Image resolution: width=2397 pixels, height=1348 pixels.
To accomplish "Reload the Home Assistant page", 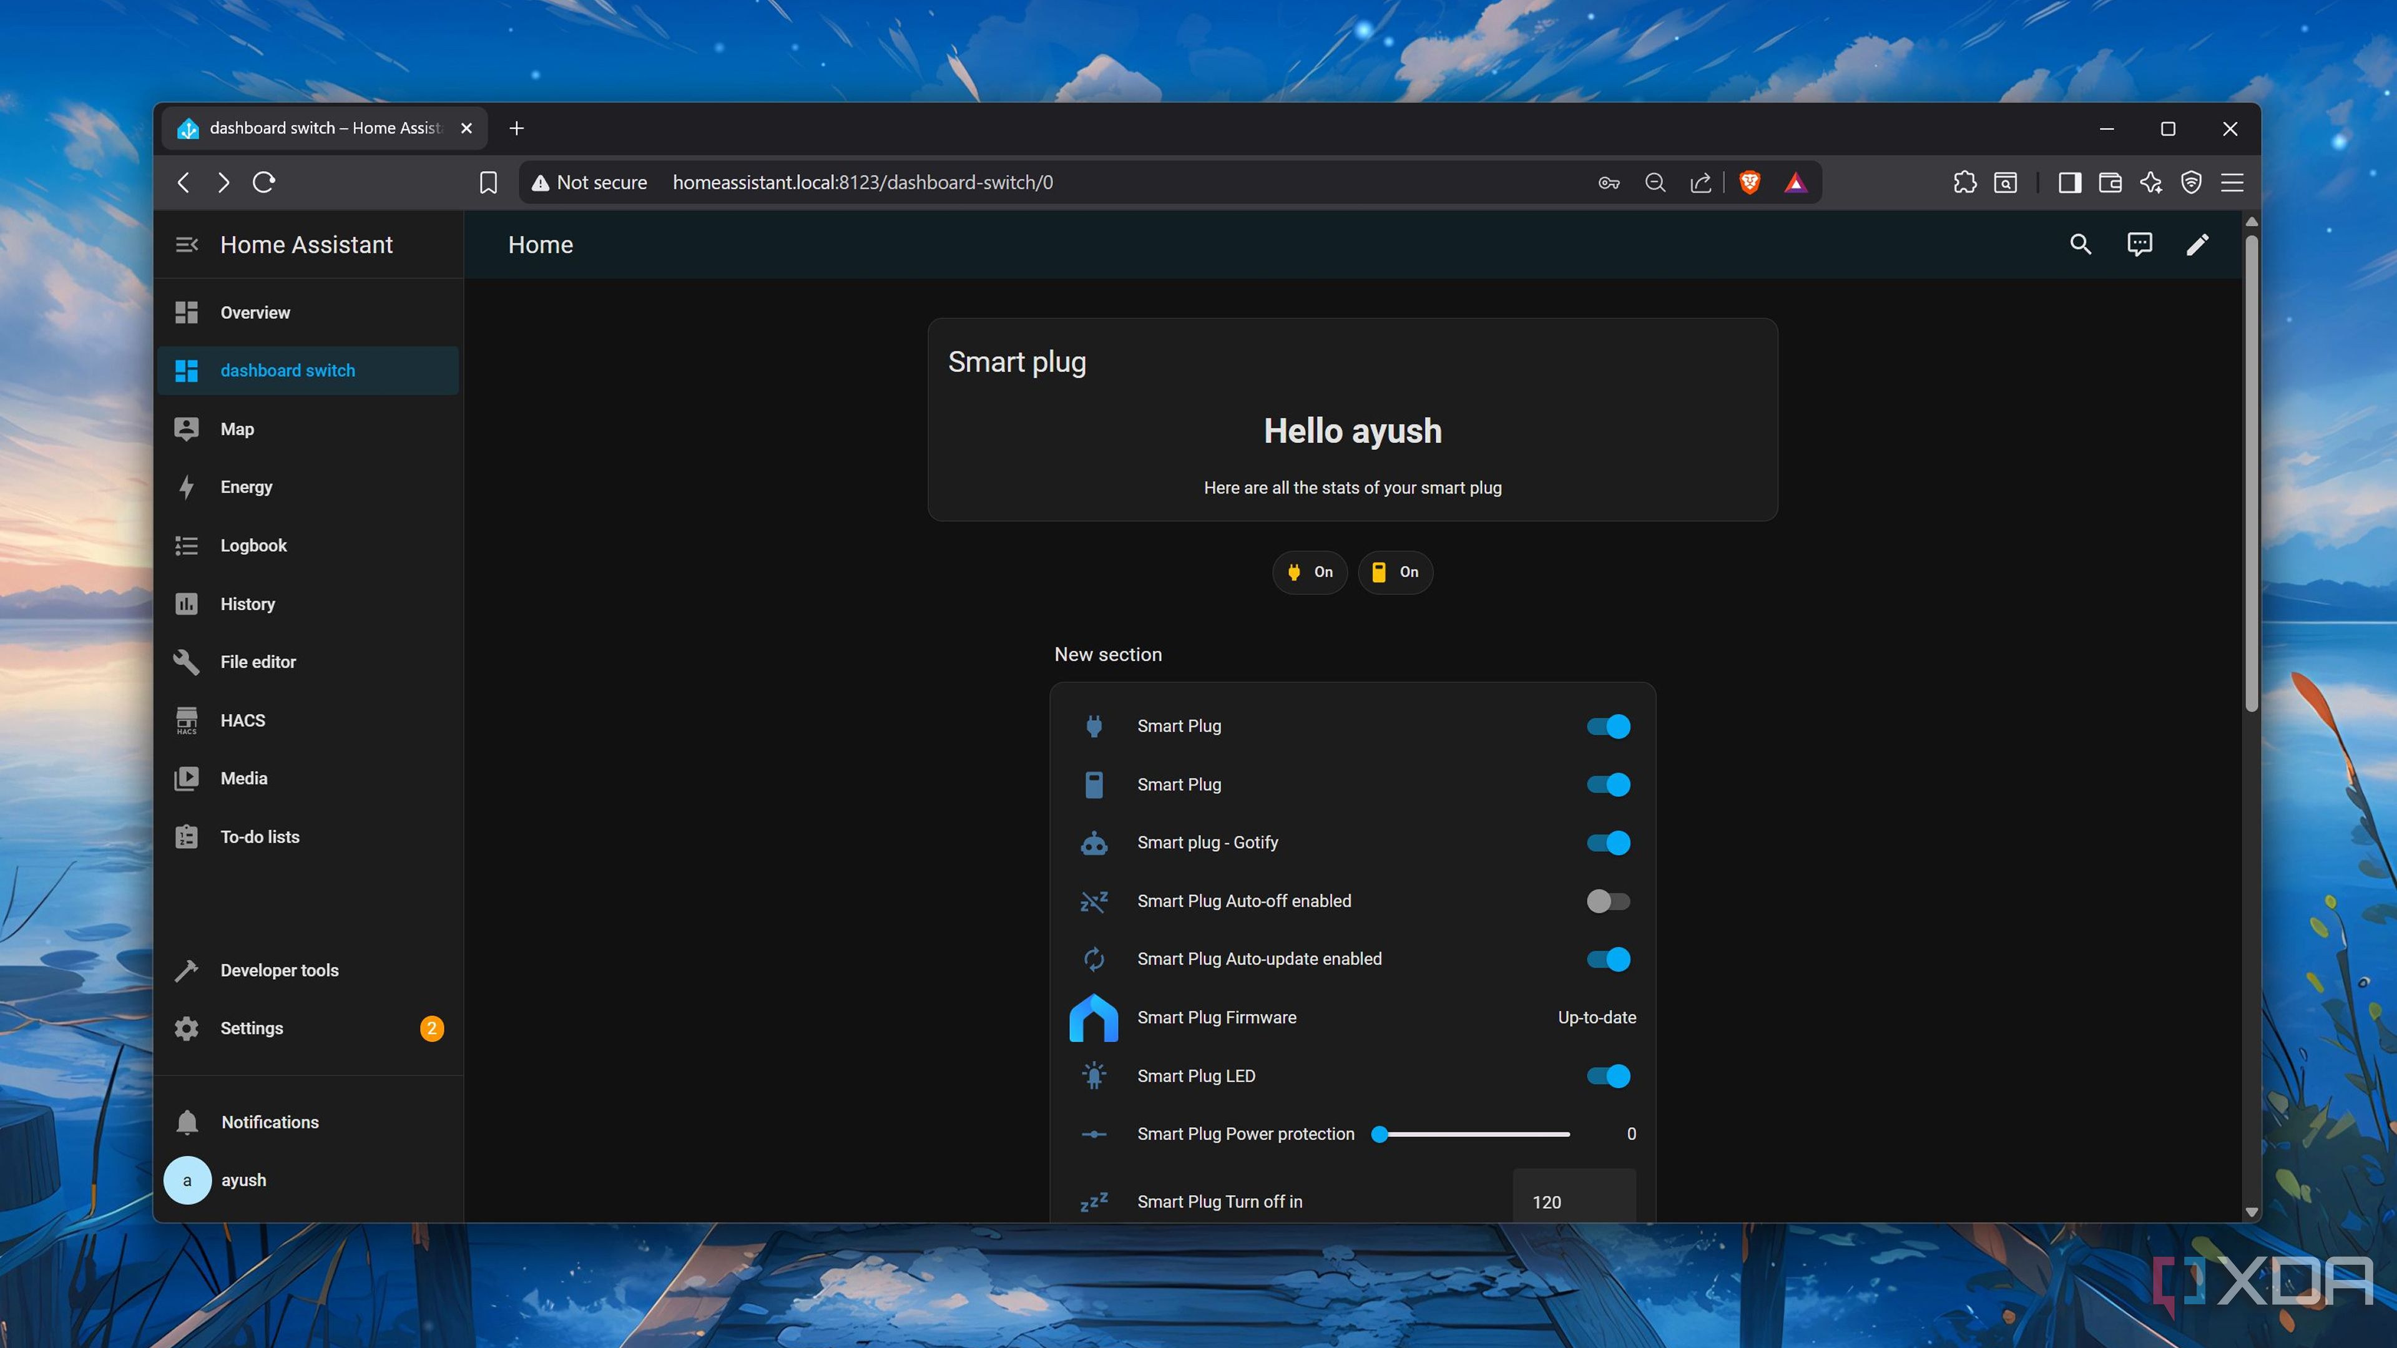I will click(x=264, y=182).
